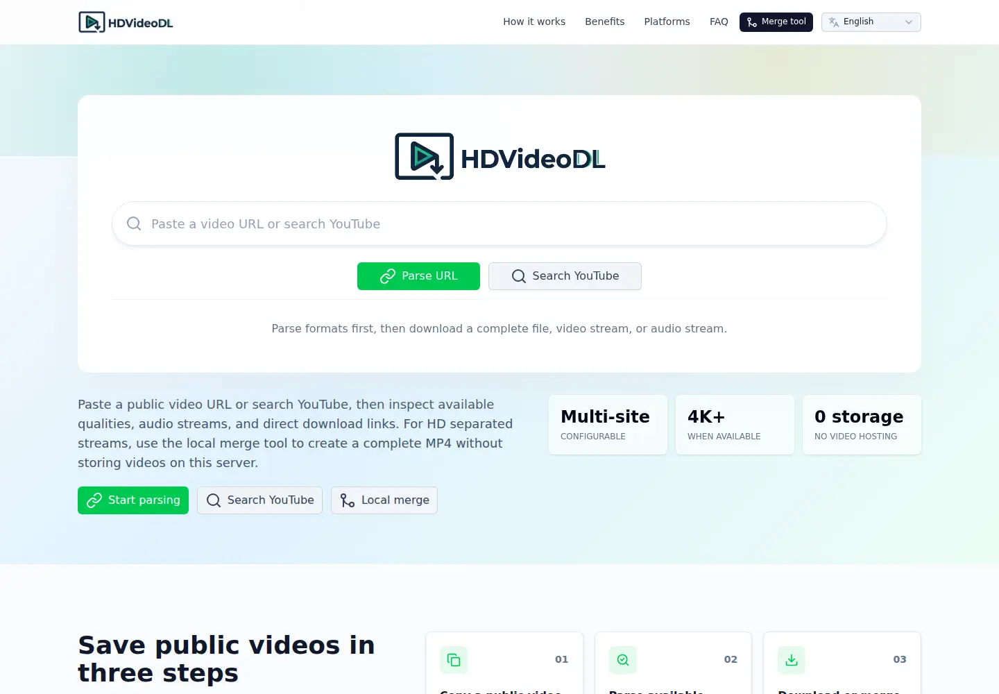Click the step number 02 label
The image size is (999, 694).
pyautogui.click(x=731, y=659)
